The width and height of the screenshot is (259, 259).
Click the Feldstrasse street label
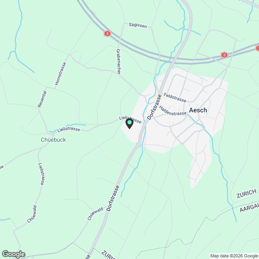click(175, 98)
